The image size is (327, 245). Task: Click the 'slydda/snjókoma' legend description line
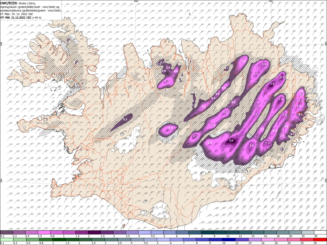coord(31,10)
